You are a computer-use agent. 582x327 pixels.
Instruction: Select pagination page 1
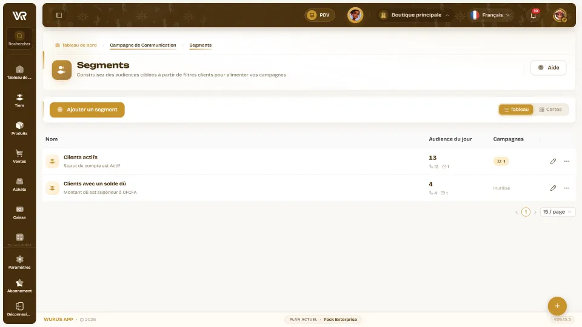point(526,212)
